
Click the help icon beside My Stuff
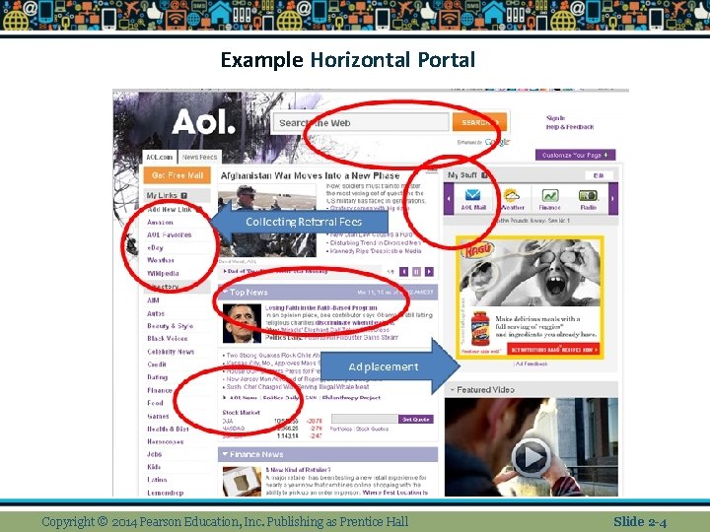coord(484,175)
